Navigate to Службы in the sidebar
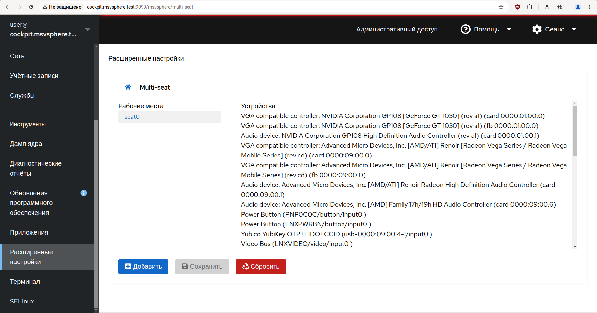597x313 pixels. coord(22,95)
